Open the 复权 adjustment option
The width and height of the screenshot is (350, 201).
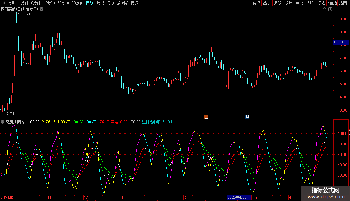pos(256,3)
